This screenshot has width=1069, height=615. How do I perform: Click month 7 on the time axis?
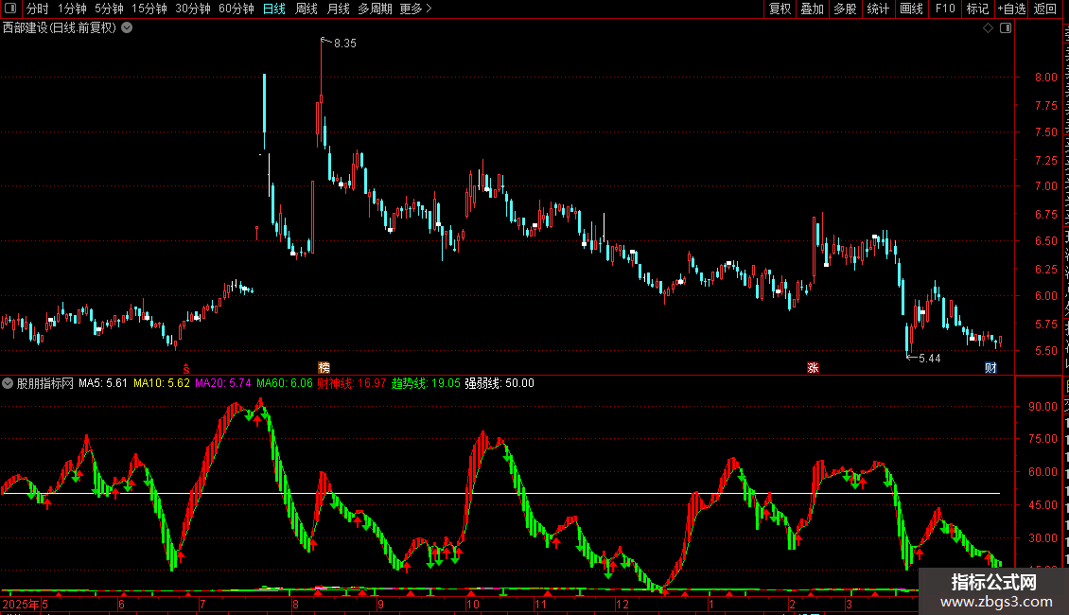pos(202,604)
